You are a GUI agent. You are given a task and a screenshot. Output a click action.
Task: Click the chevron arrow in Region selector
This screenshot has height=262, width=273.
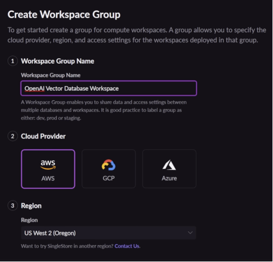click(190, 233)
